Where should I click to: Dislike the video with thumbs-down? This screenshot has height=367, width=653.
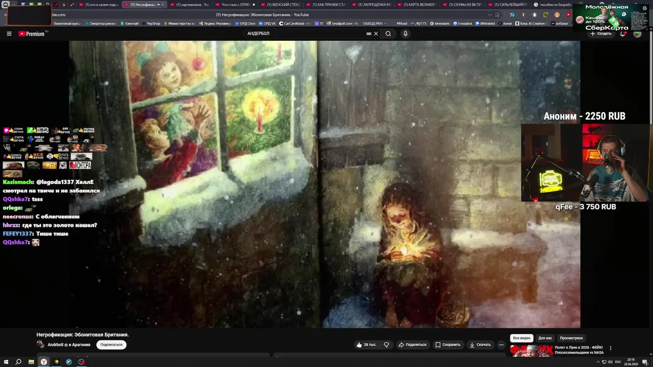click(386, 345)
